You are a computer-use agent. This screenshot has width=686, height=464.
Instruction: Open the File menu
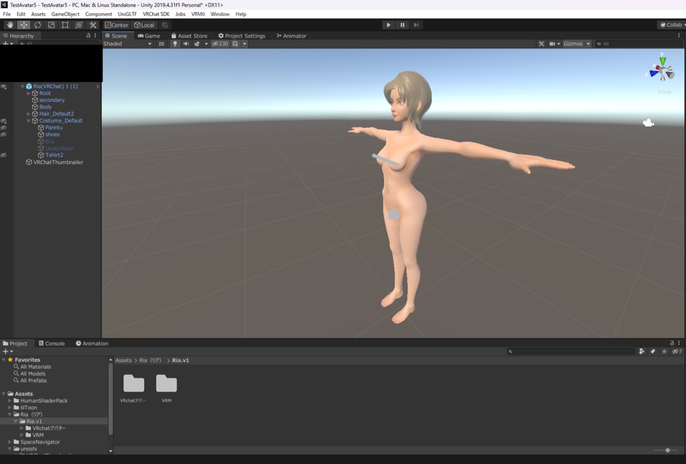(7, 14)
